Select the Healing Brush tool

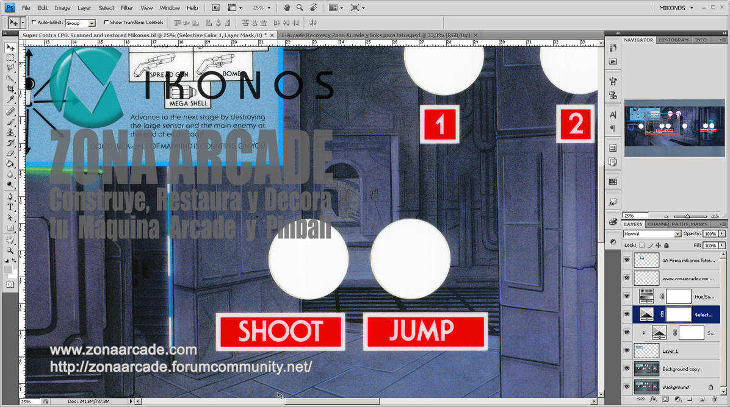(10, 111)
